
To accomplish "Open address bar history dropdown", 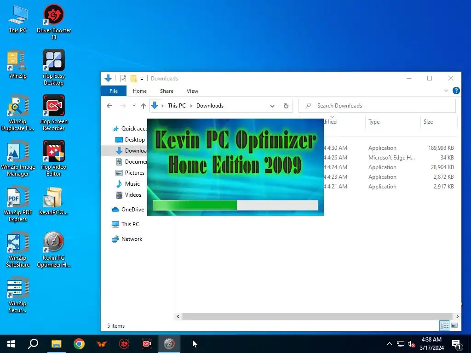I will point(272,106).
